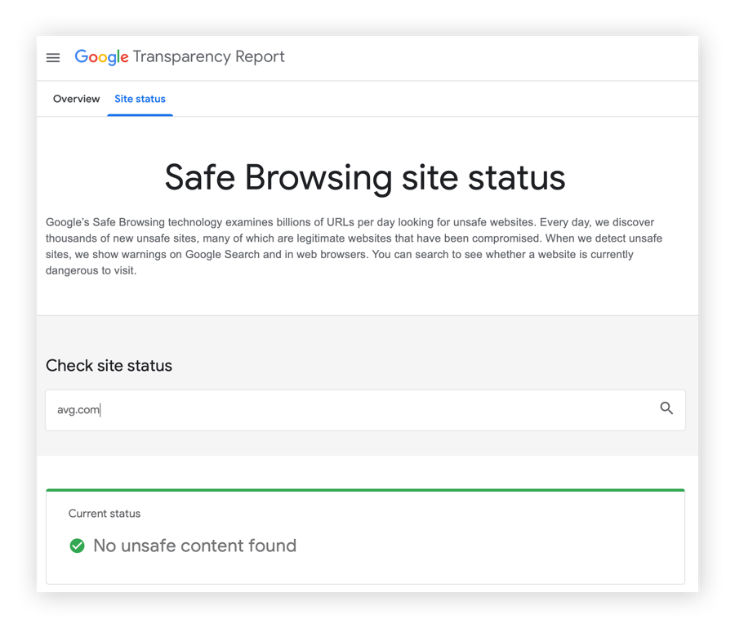Screen dimensions: 735x628
Task: Select the blue letter G in Google logo
Action: tap(82, 56)
